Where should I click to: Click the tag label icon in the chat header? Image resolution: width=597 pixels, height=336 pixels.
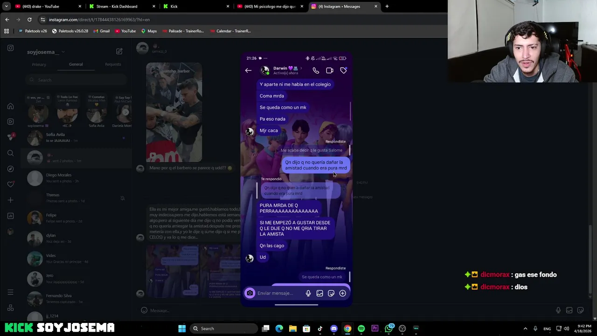click(x=344, y=70)
